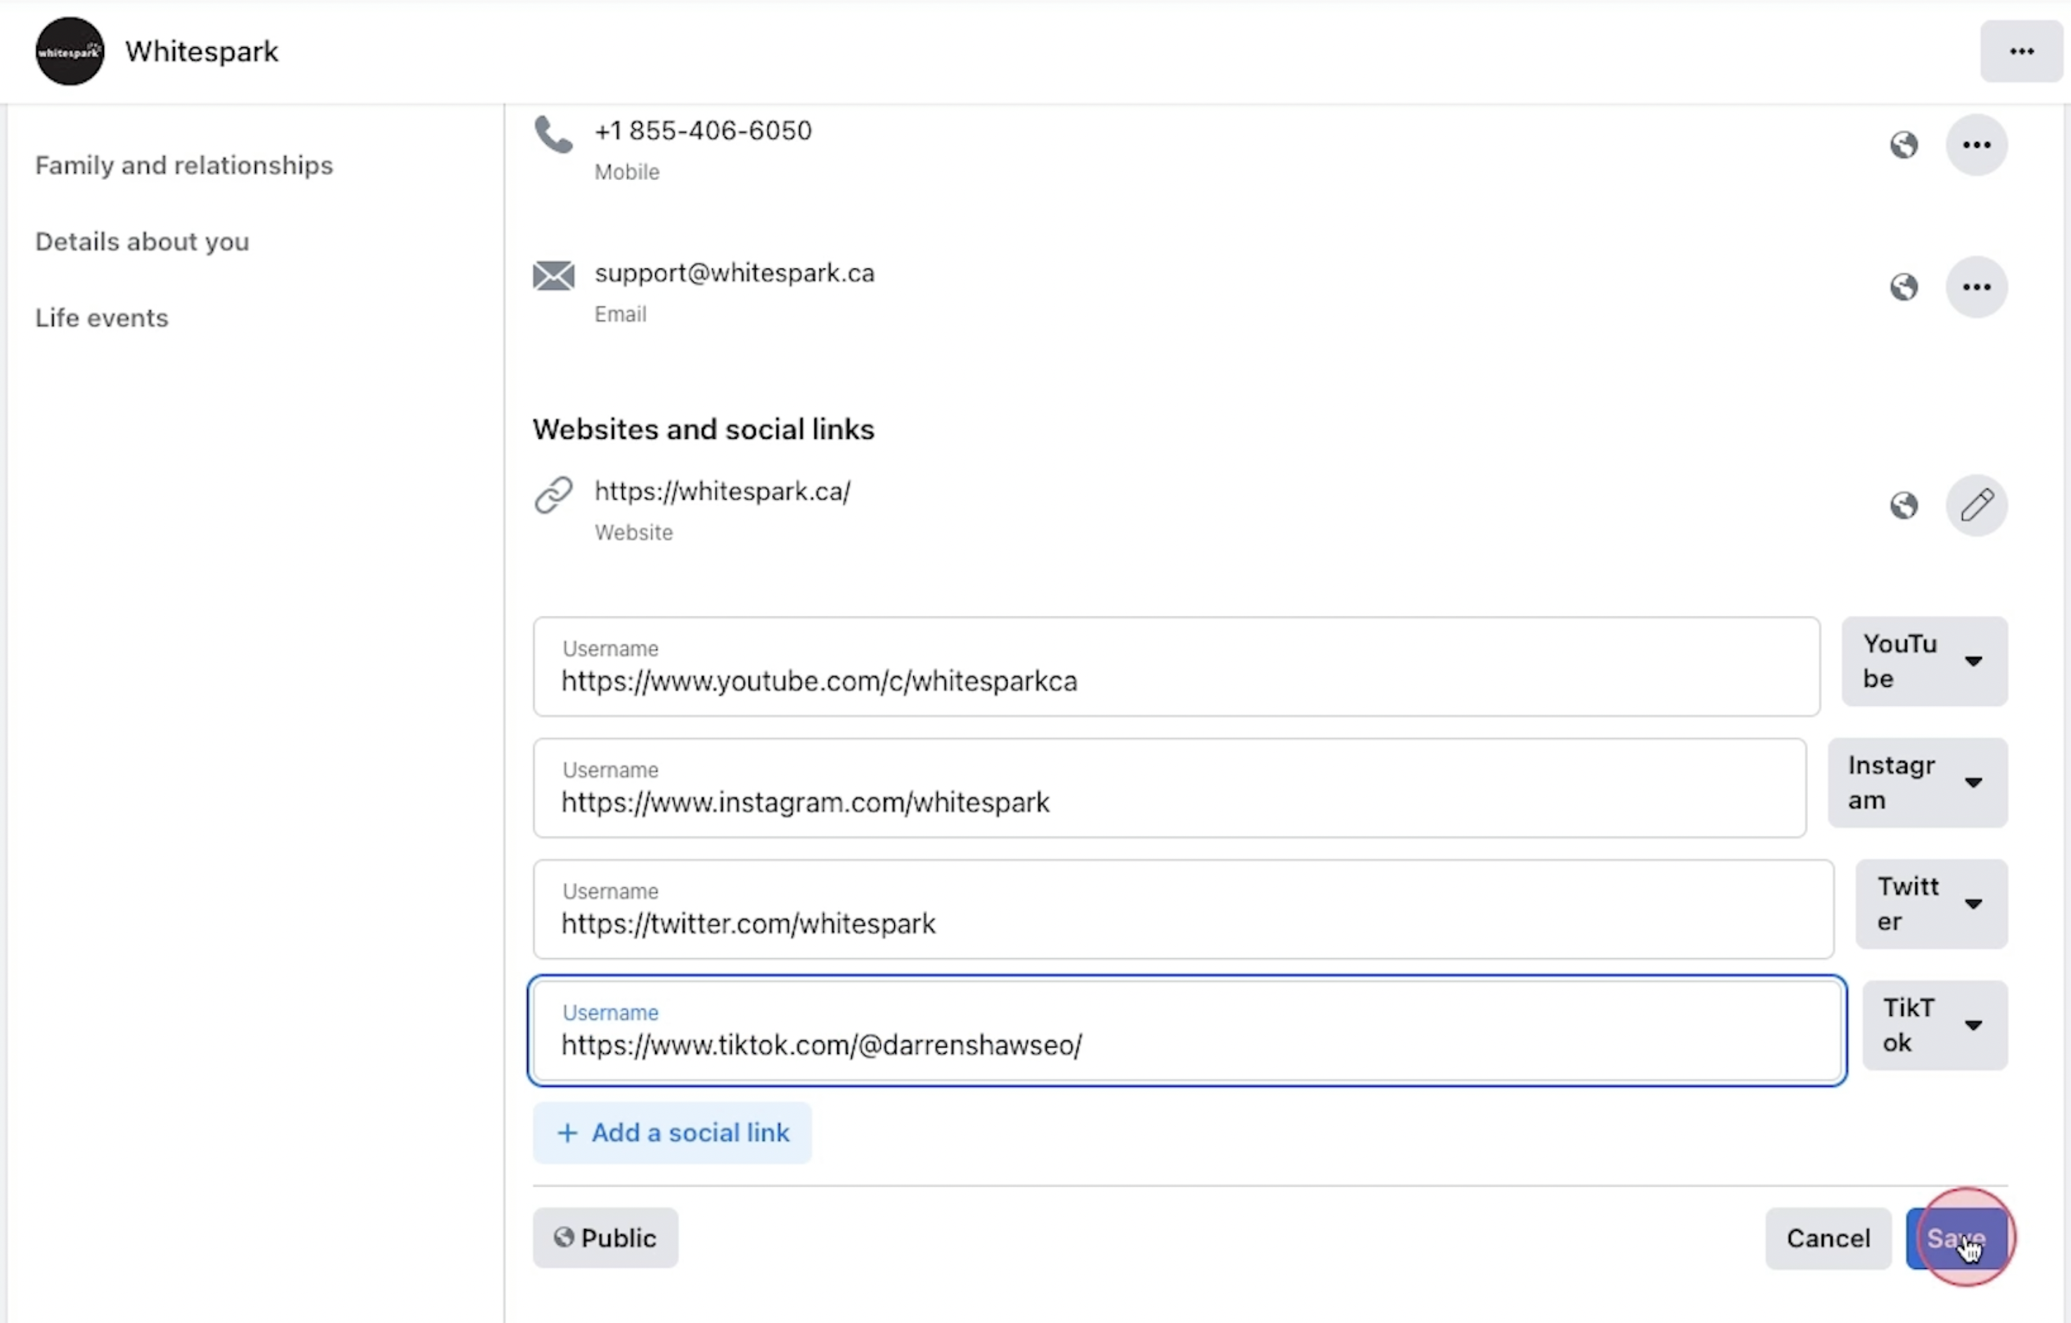Expand the Instagram platform dropdown
Screen dimensions: 2071x1323
(1917, 783)
